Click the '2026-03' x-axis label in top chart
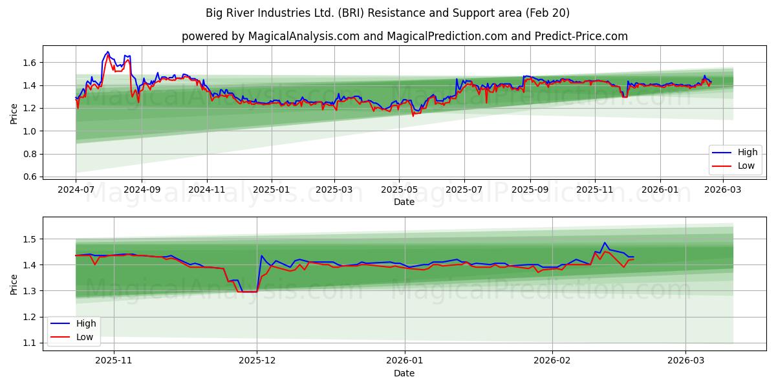Screen dimensions: 776x388 (723, 190)
